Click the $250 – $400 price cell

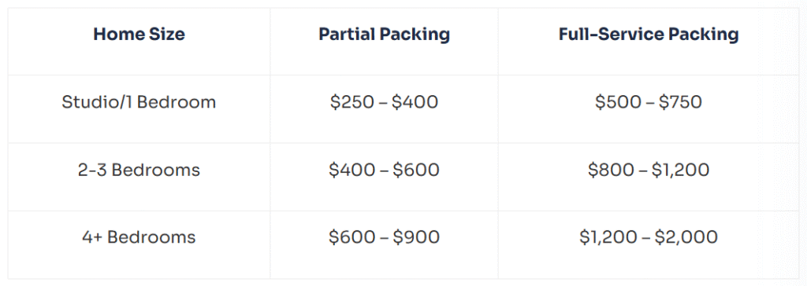[x=384, y=102]
